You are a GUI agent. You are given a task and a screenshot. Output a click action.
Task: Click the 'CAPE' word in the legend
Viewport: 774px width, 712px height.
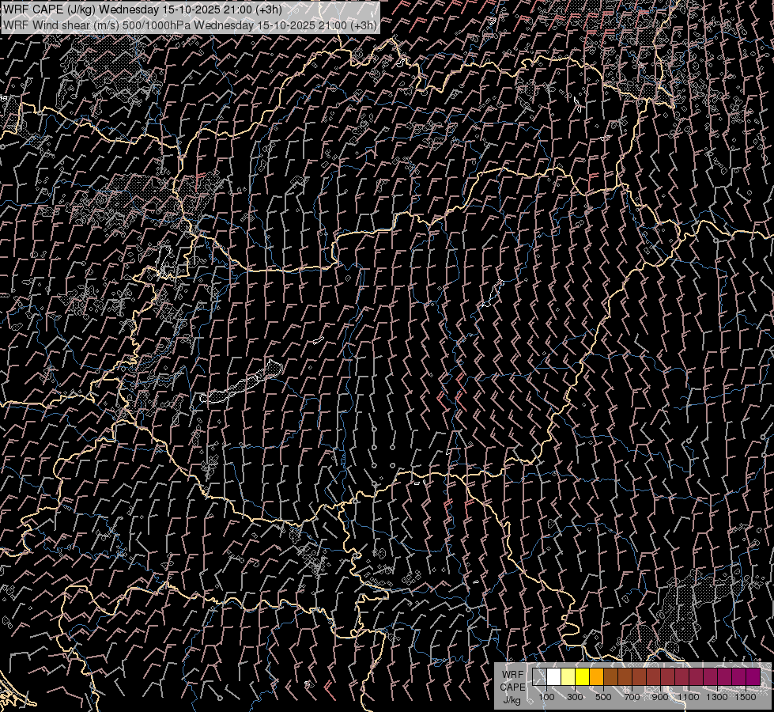pyautogui.click(x=512, y=687)
